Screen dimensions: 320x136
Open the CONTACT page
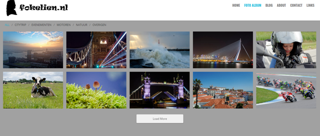coord(296,5)
